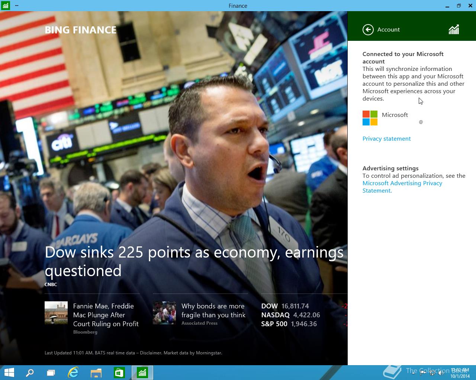Open taskbar Search

click(29, 373)
